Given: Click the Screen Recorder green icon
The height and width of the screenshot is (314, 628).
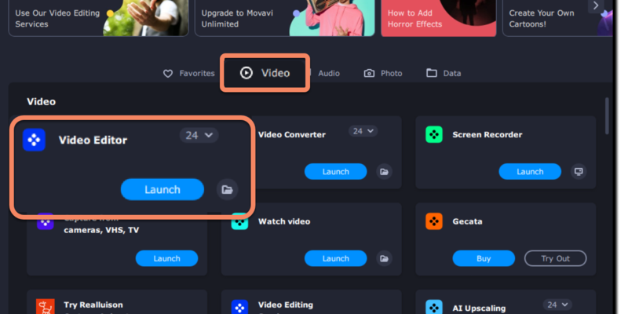Looking at the screenshot, I should click(x=434, y=134).
